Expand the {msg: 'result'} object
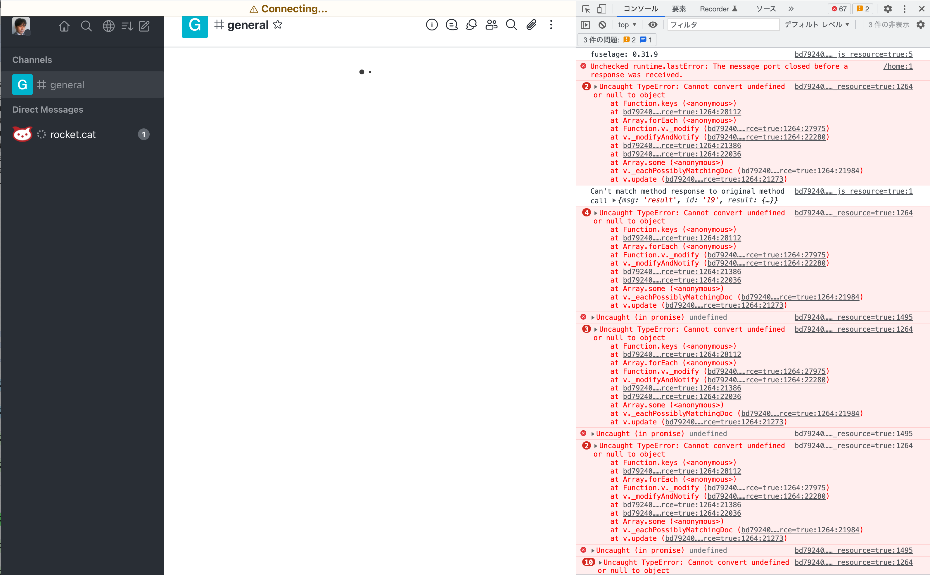 click(x=614, y=200)
